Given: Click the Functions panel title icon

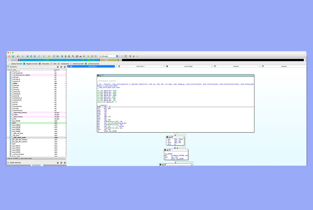Looking at the screenshot, I should click(8, 67).
